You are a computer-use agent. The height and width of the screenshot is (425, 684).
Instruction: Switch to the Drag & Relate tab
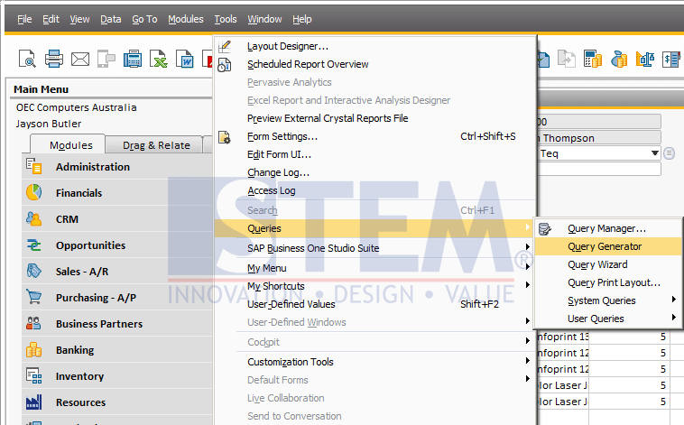point(156,145)
